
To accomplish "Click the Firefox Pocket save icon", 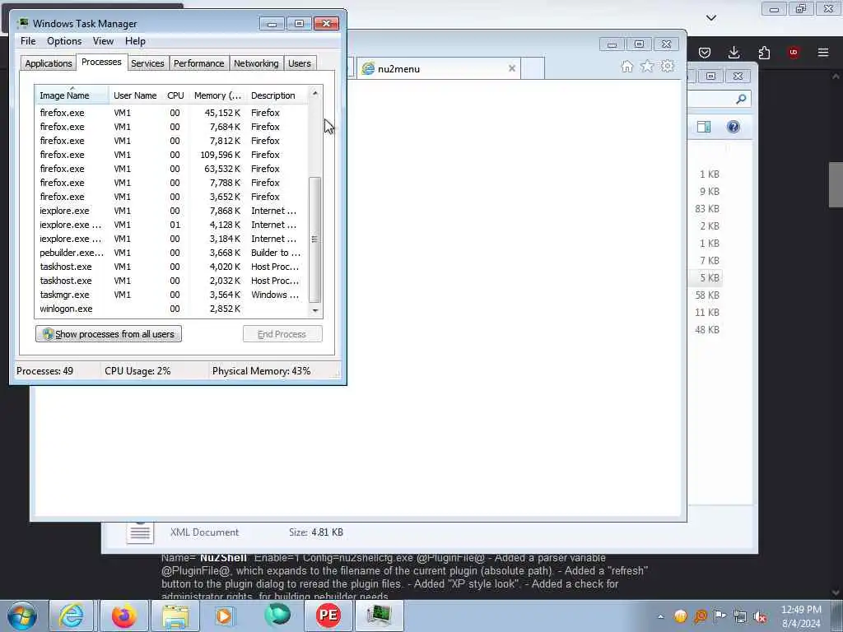I will click(x=705, y=53).
